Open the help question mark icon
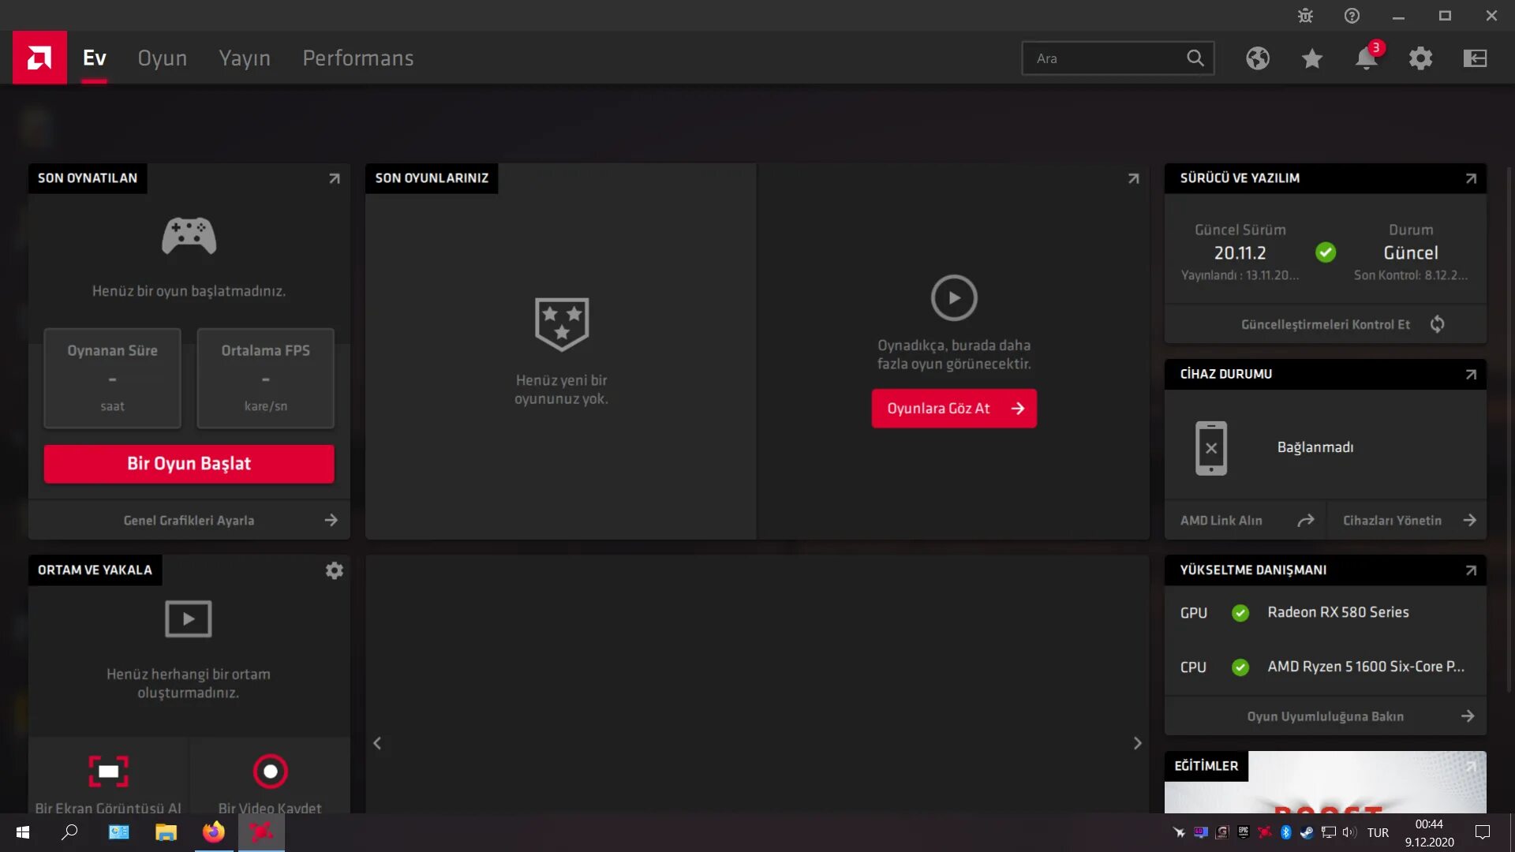Image resolution: width=1515 pixels, height=852 pixels. tap(1352, 16)
